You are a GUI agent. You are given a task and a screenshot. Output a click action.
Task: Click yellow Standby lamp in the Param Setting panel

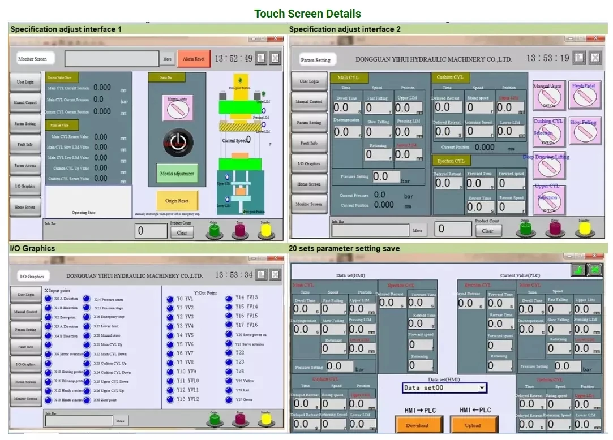coord(583,228)
